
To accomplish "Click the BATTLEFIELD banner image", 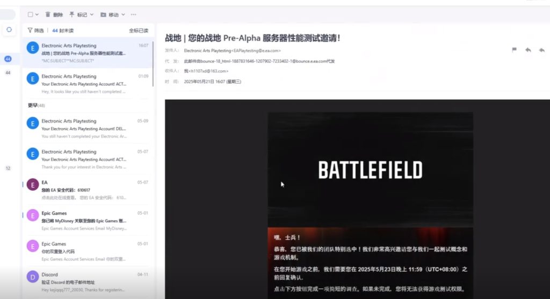I will point(371,170).
